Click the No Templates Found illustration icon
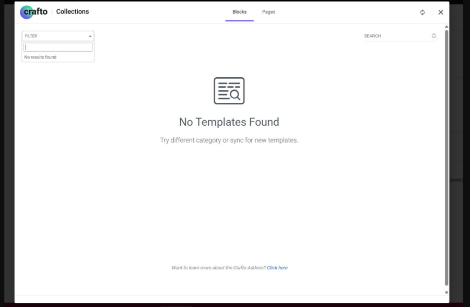 click(x=229, y=90)
